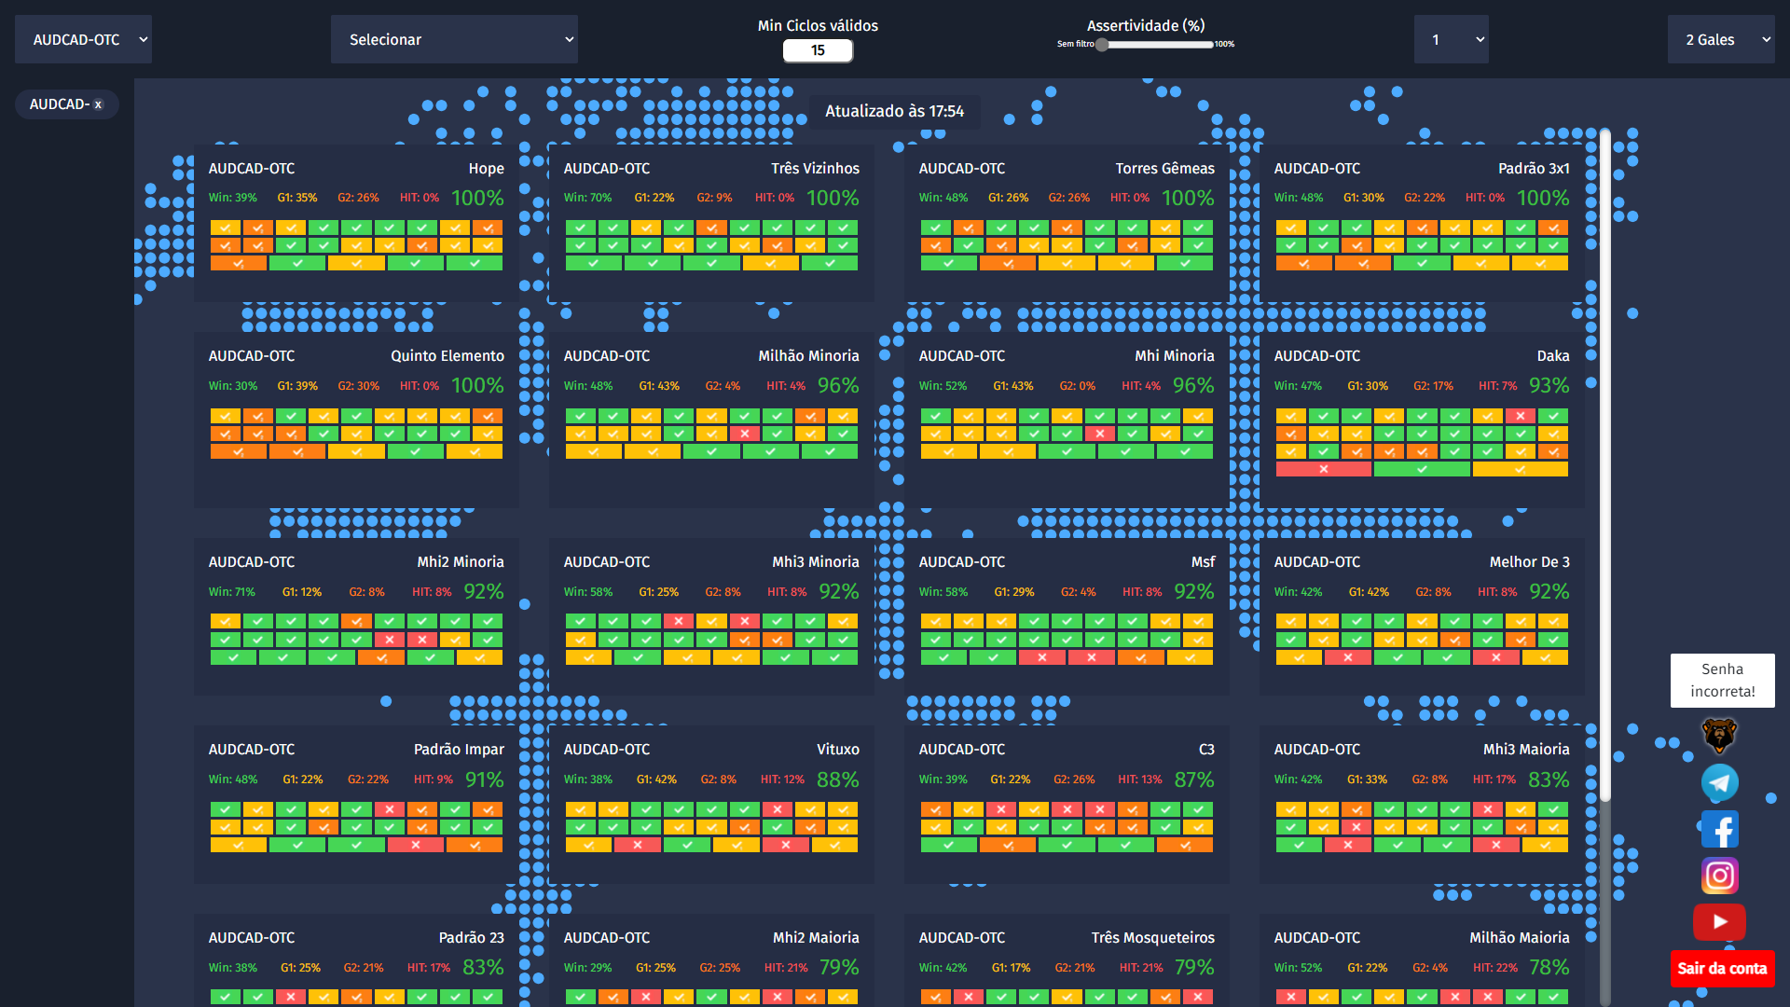Click G2: 26% on Torres Gêmeas card
This screenshot has width=1790, height=1007.
point(1068,198)
